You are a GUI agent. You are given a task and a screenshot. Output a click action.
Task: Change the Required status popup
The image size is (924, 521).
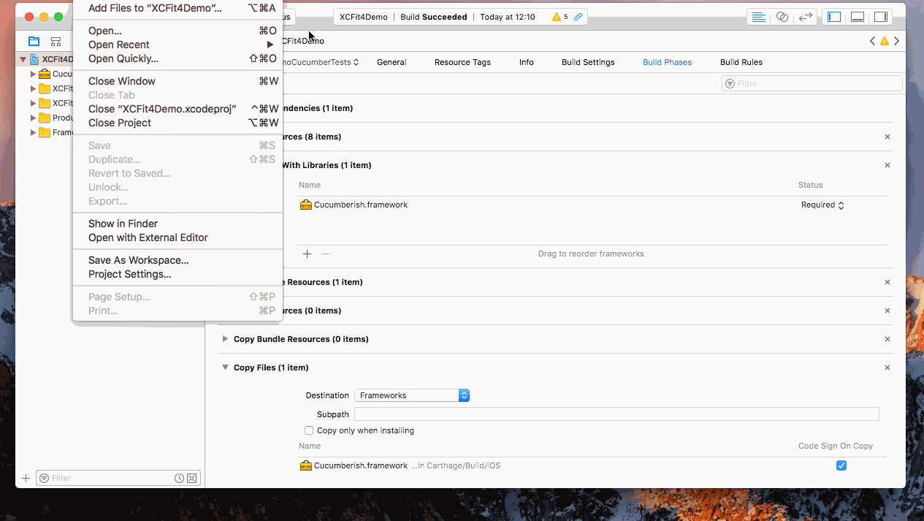(x=822, y=205)
